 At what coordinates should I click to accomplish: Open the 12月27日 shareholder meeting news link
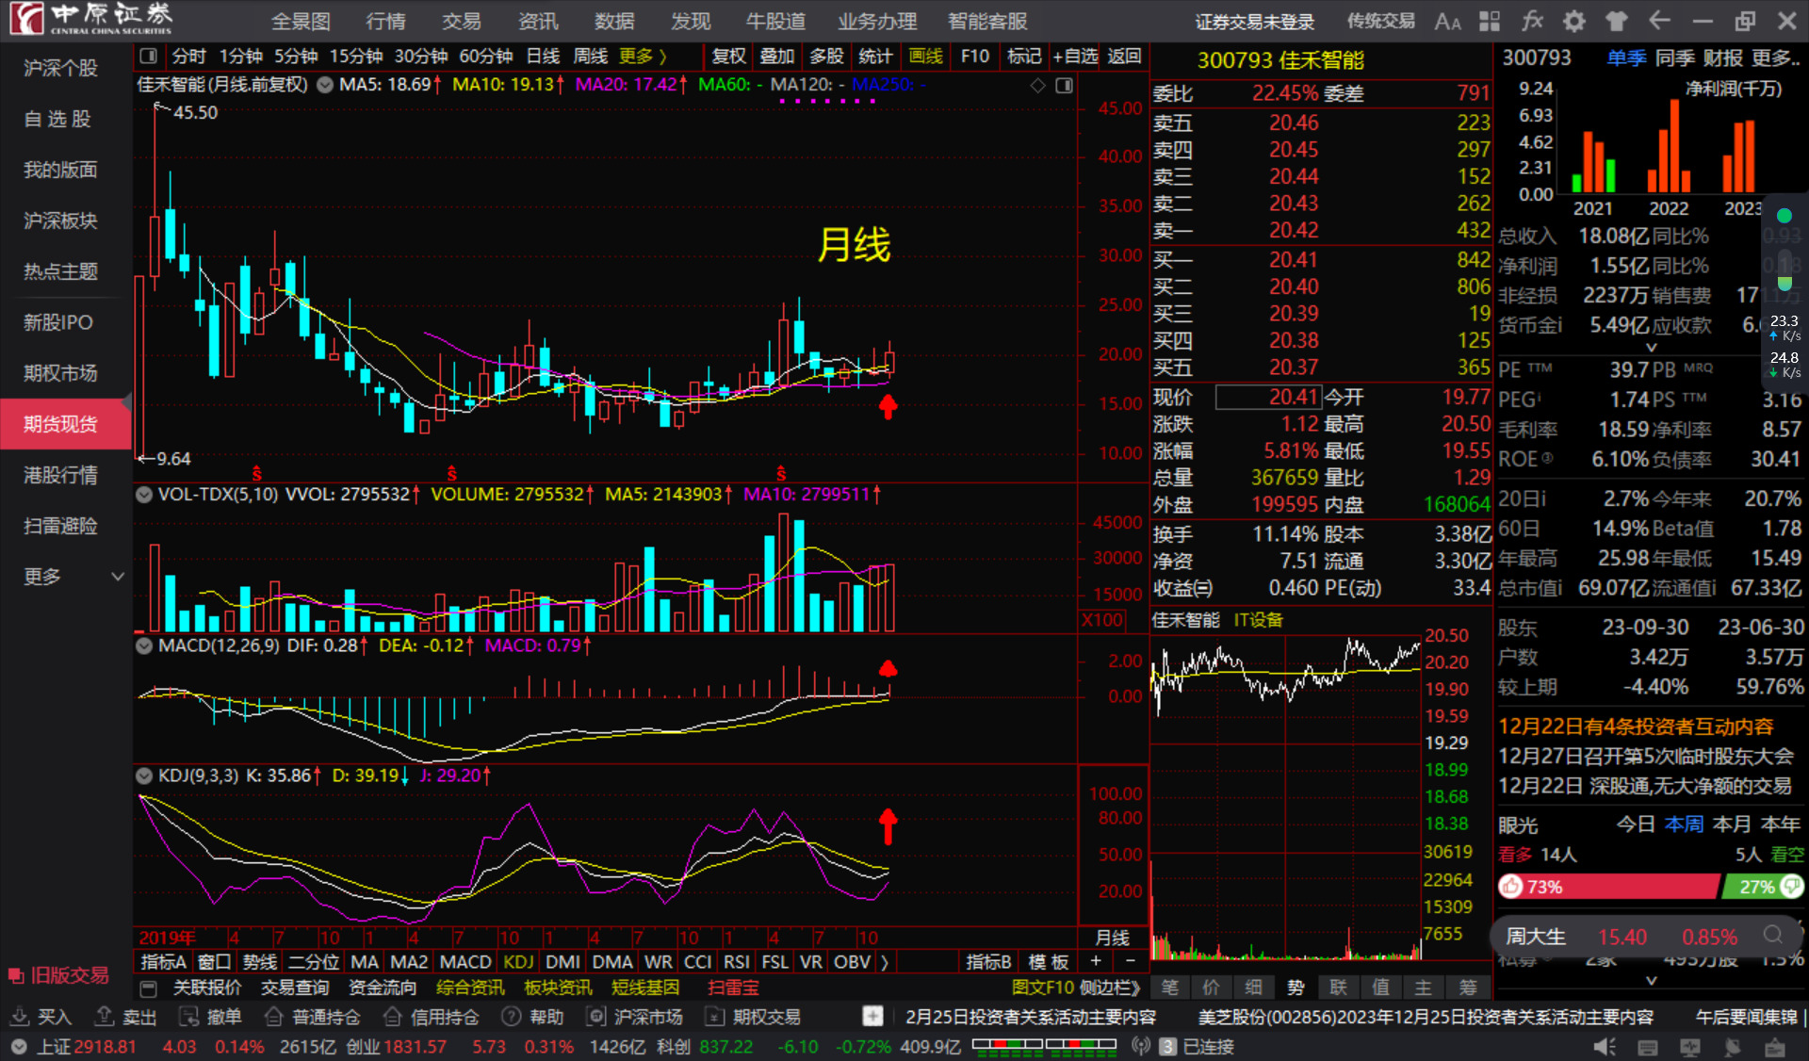coord(1645,757)
